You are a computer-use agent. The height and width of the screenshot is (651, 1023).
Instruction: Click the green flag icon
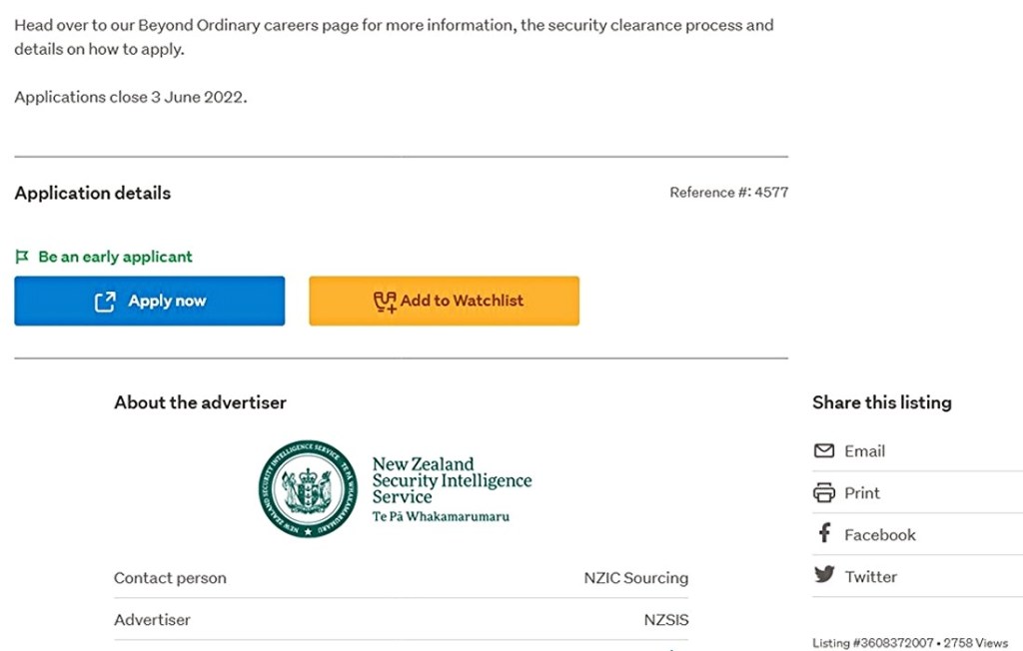point(22,258)
